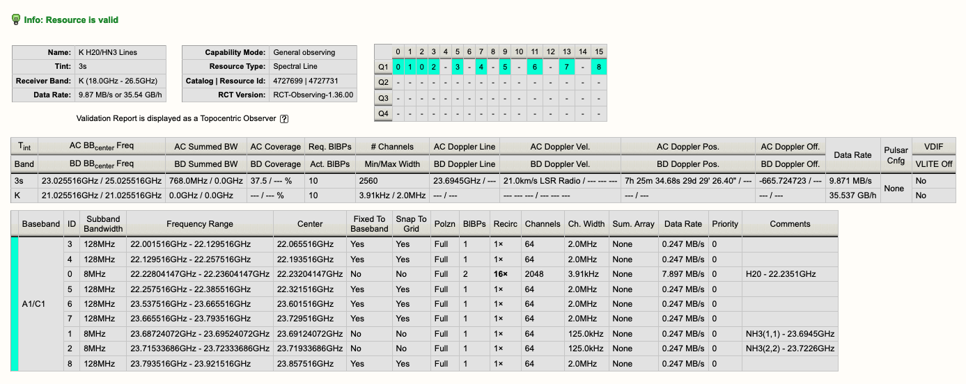Click the Frequency Range column header
Image resolution: width=966 pixels, height=384 pixels.
pos(200,224)
